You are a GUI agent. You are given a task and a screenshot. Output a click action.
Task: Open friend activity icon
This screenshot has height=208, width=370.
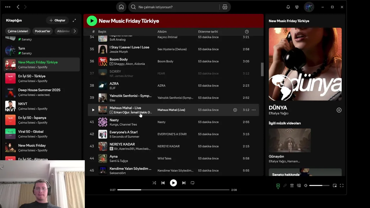click(x=297, y=7)
